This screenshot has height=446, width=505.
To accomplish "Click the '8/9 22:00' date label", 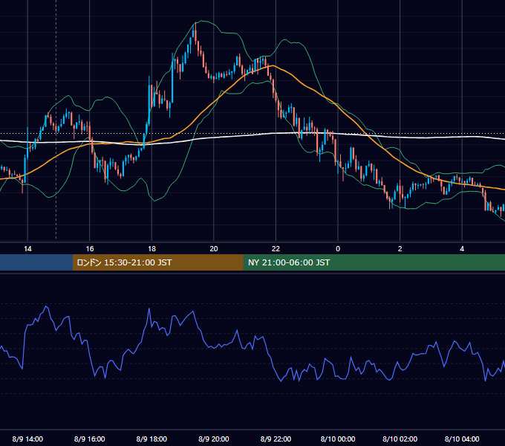I will coord(276,439).
